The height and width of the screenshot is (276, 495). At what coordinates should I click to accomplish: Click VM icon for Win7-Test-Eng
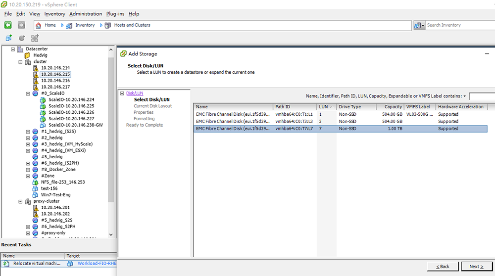tap(35, 195)
